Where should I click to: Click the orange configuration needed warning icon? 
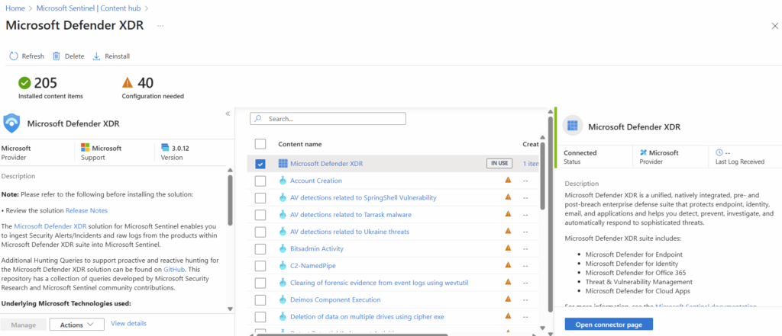pos(128,82)
